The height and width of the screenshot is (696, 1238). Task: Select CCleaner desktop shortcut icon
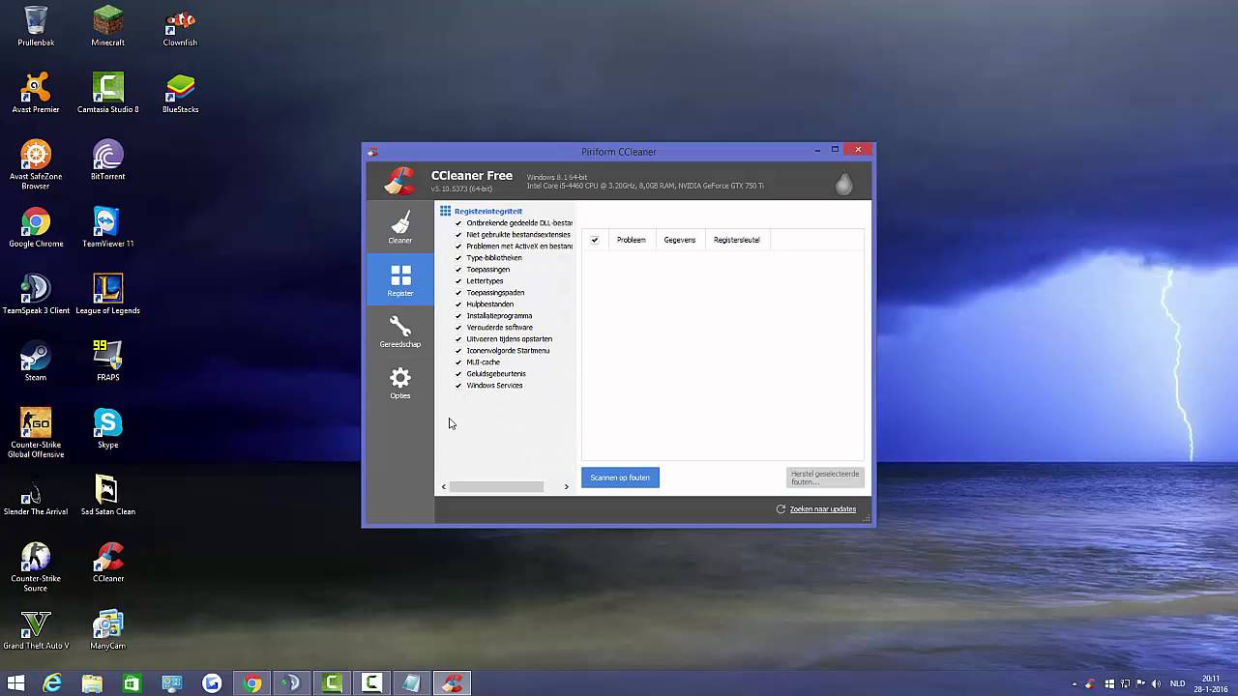coord(107,562)
